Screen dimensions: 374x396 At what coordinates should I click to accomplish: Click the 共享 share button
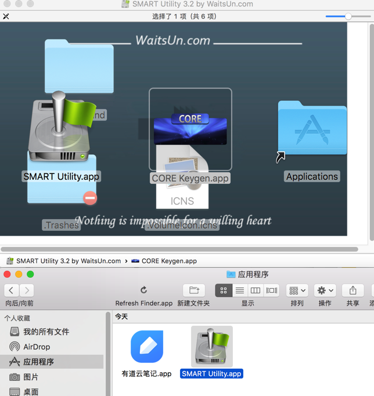pos(353,290)
